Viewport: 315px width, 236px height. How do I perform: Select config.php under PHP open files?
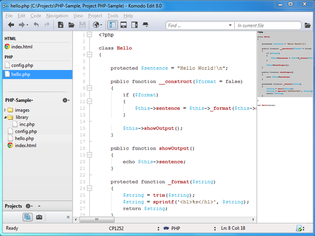(38, 65)
